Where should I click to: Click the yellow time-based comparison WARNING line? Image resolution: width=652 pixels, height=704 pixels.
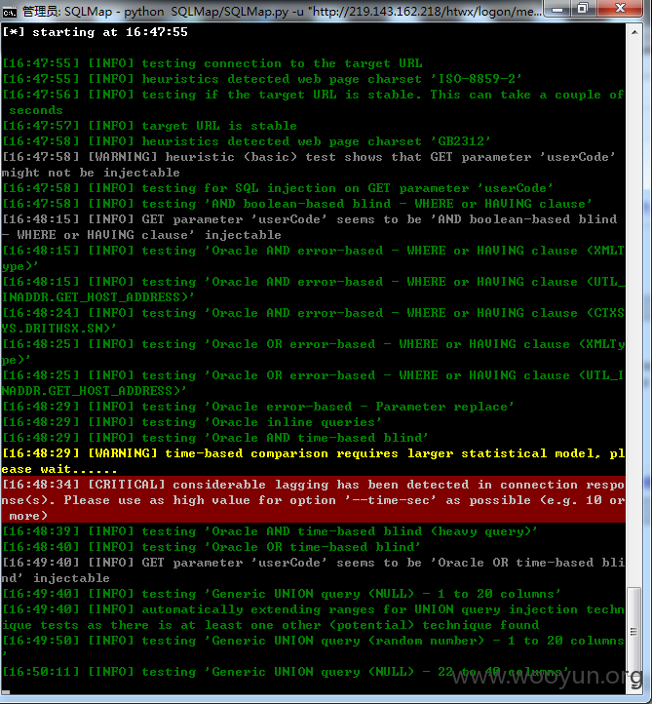(x=313, y=461)
